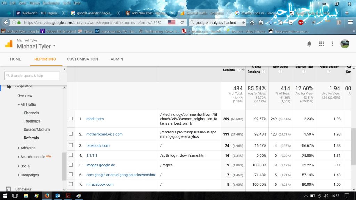
Task: Open the downloads arrow in toolbar
Action: (270, 23)
